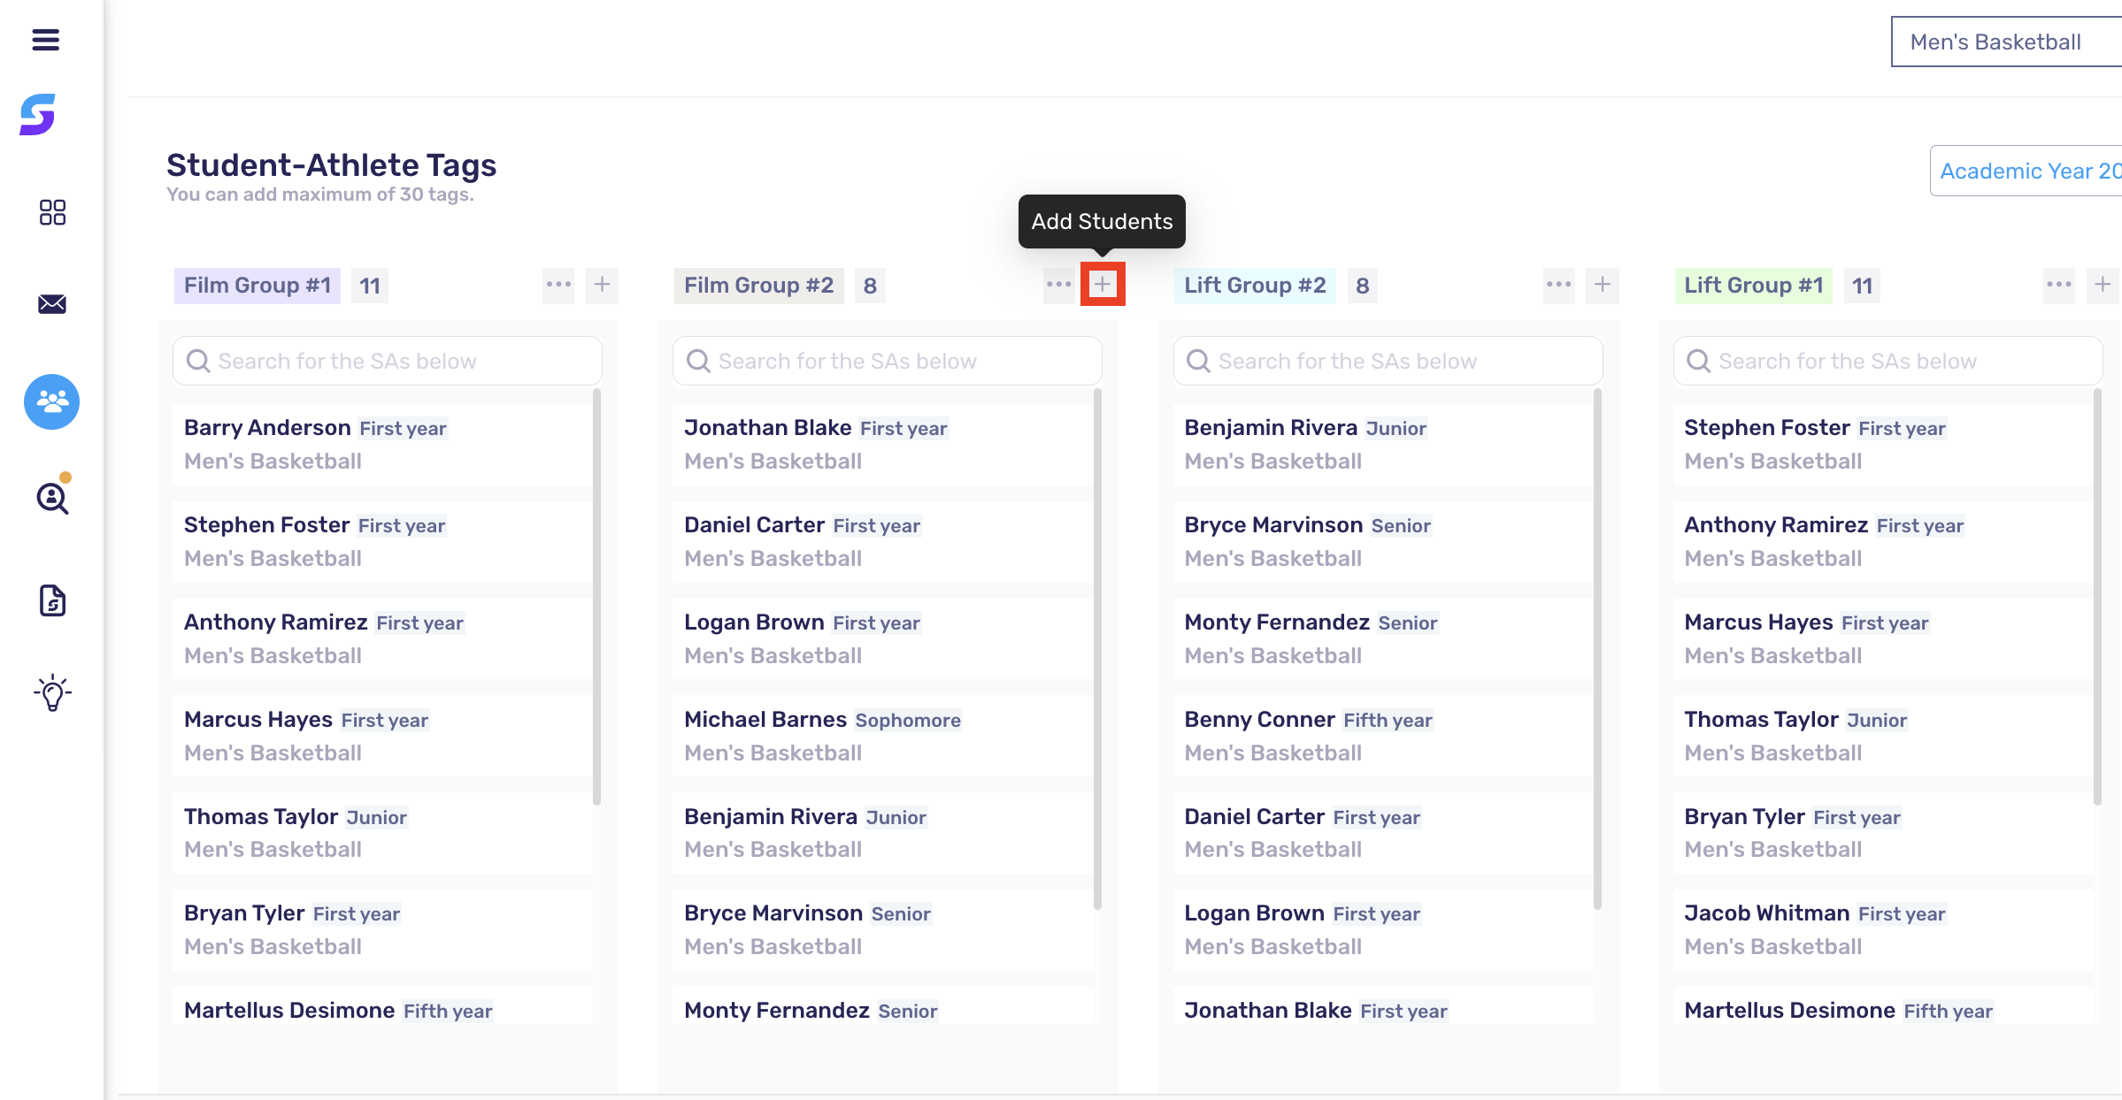Select Monty Fernandez in Lift Group #2
Screen dimensions: 2122x1100
point(1383,638)
